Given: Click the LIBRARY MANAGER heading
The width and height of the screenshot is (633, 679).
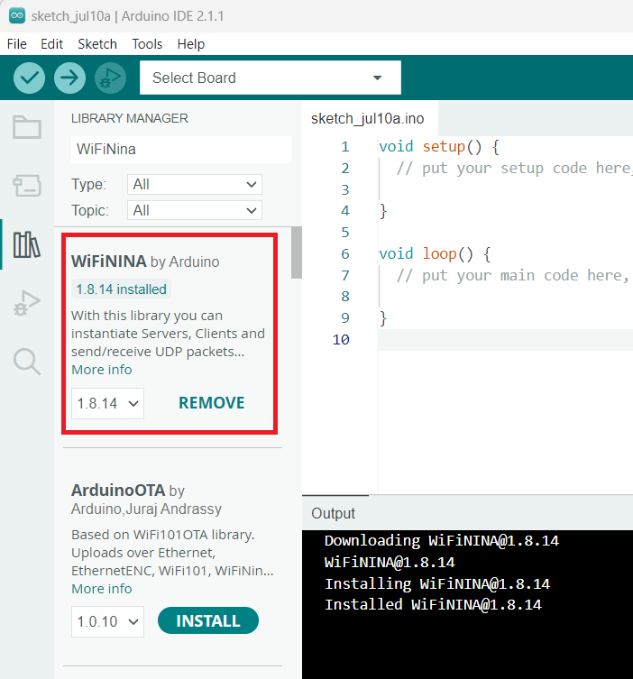Looking at the screenshot, I should click(130, 119).
